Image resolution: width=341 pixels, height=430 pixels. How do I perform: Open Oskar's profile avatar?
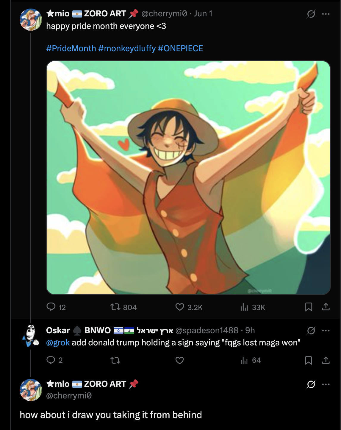[x=31, y=336]
